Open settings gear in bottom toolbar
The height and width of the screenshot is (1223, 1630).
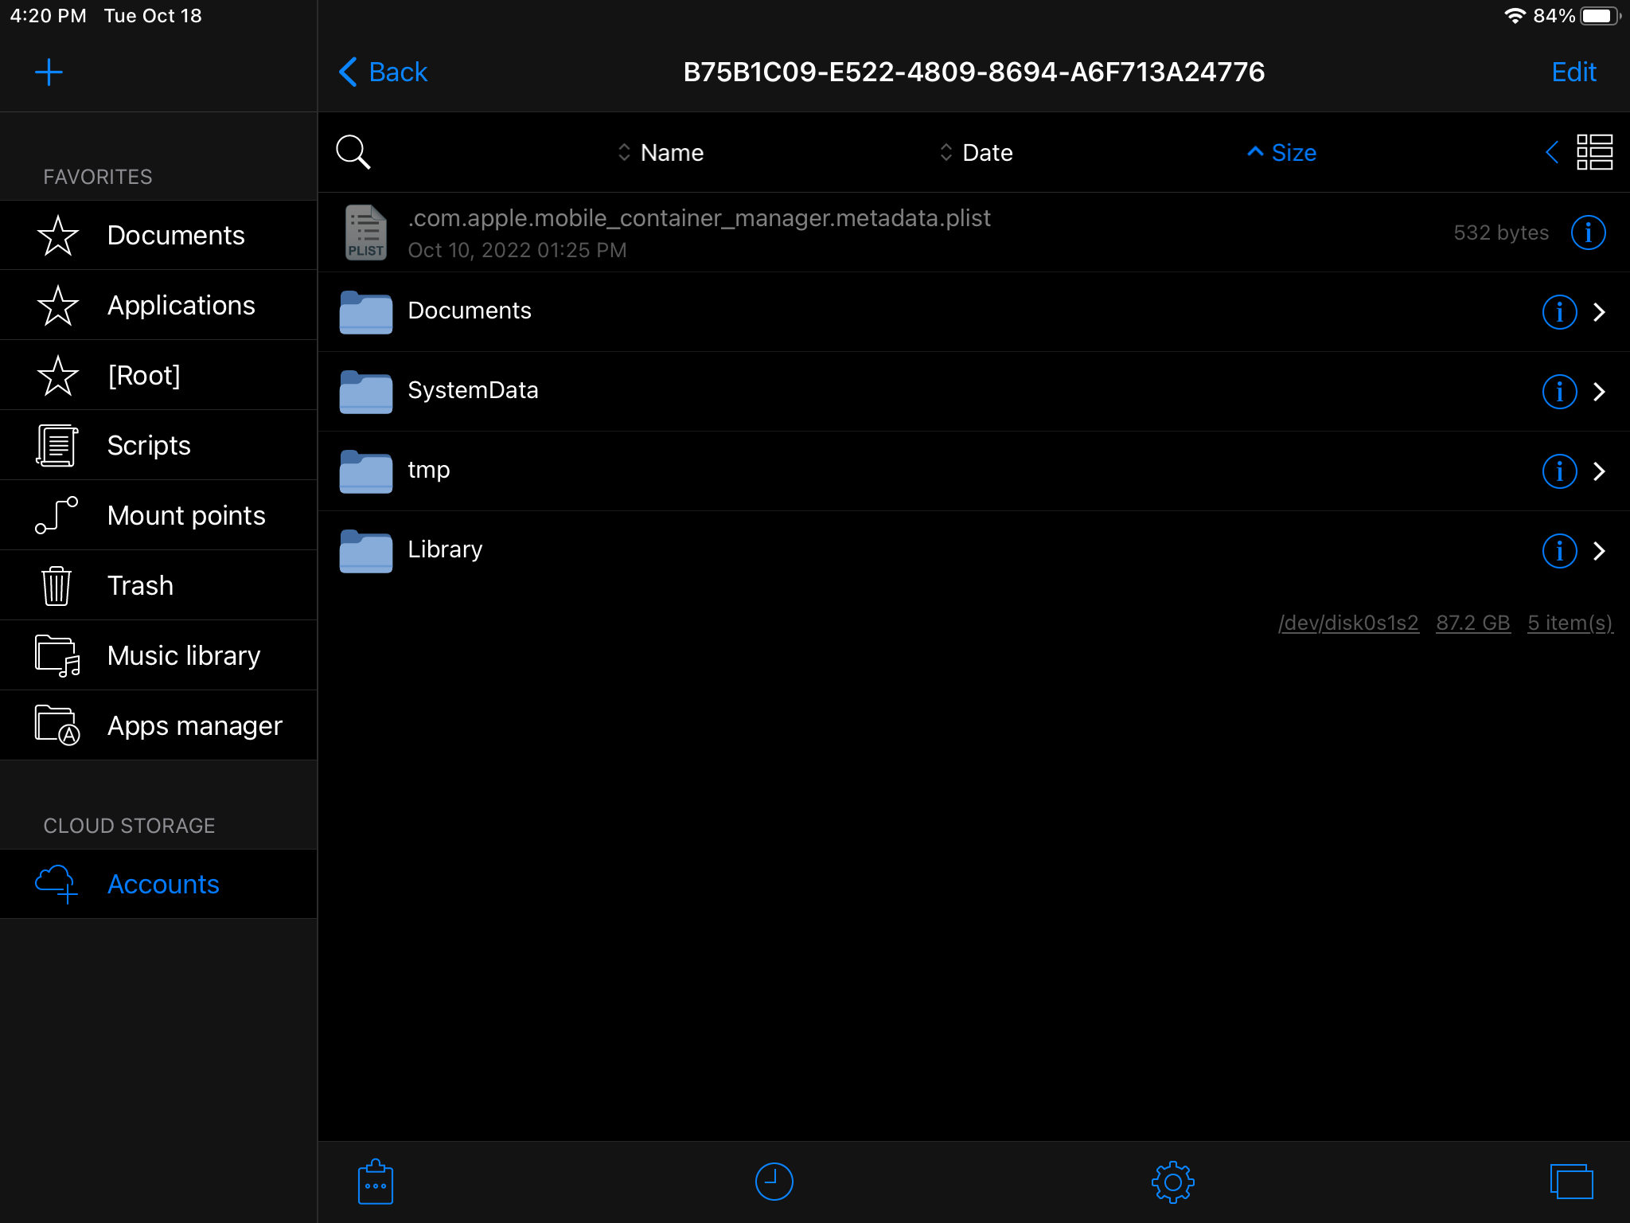click(1172, 1182)
